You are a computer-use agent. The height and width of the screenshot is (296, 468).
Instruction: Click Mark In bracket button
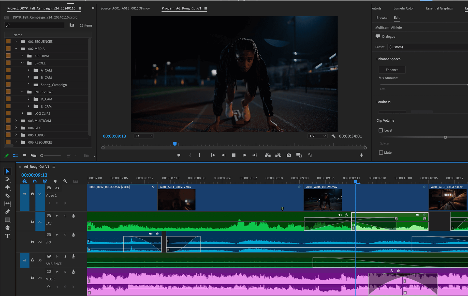pyautogui.click(x=190, y=155)
